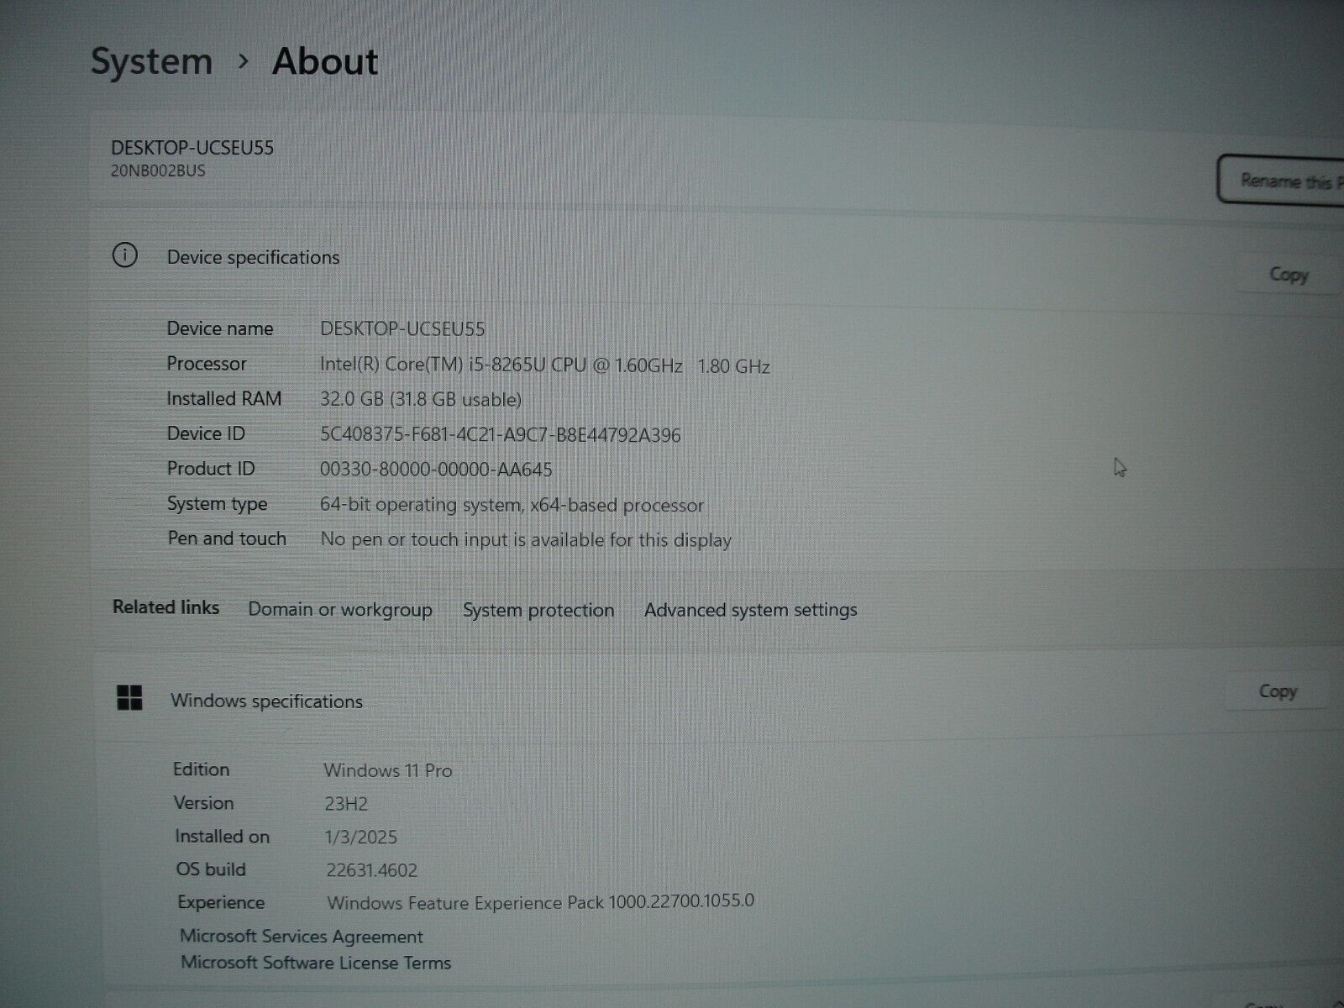Select the 64-bit operating system text

point(512,505)
